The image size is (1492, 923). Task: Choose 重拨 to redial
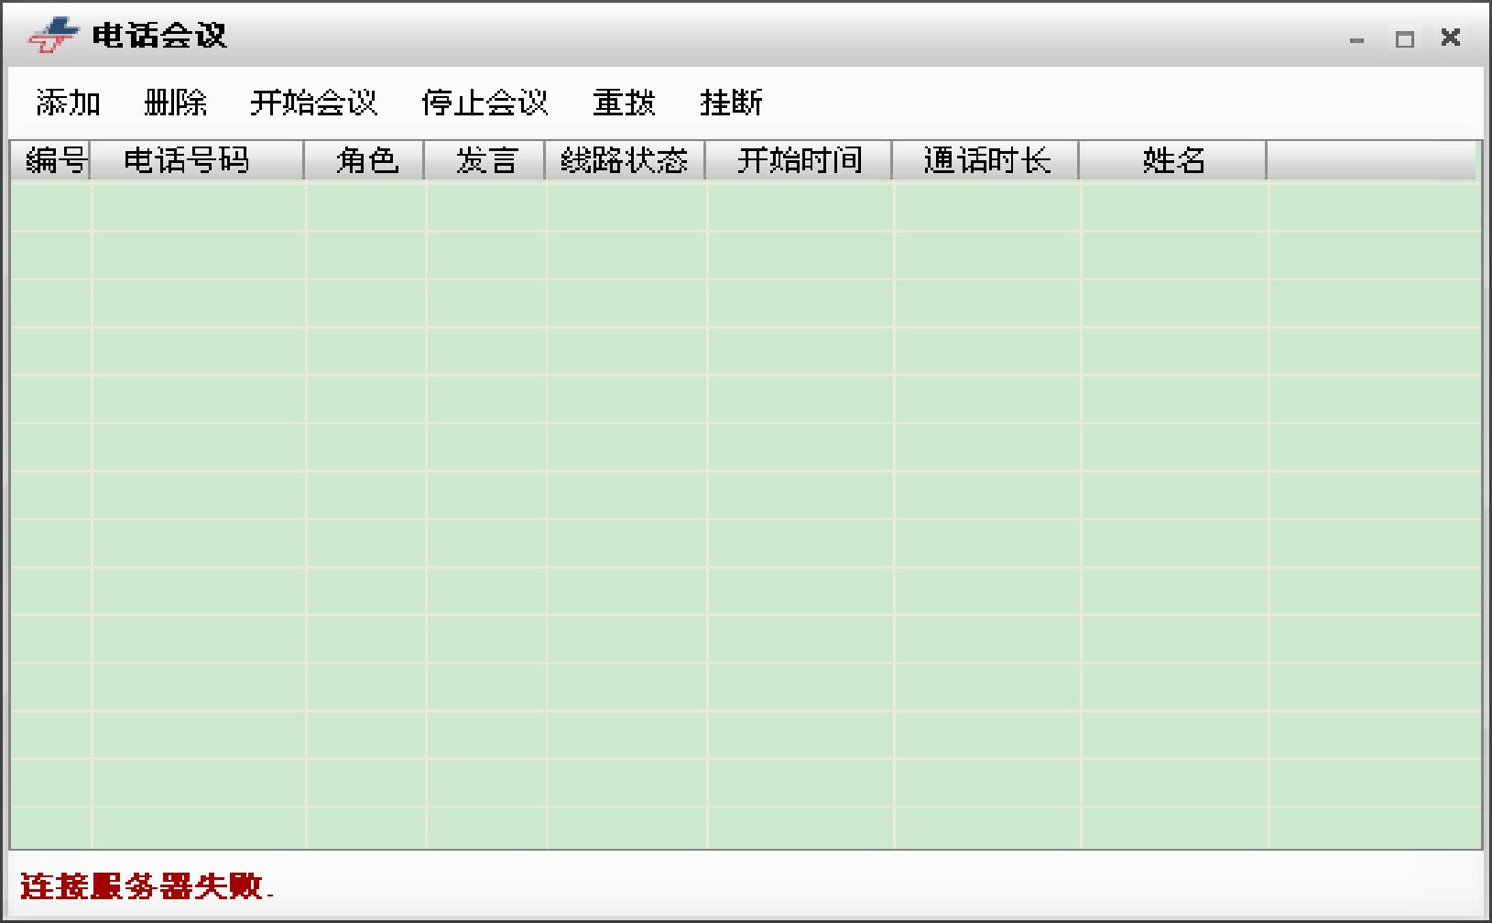(x=624, y=103)
